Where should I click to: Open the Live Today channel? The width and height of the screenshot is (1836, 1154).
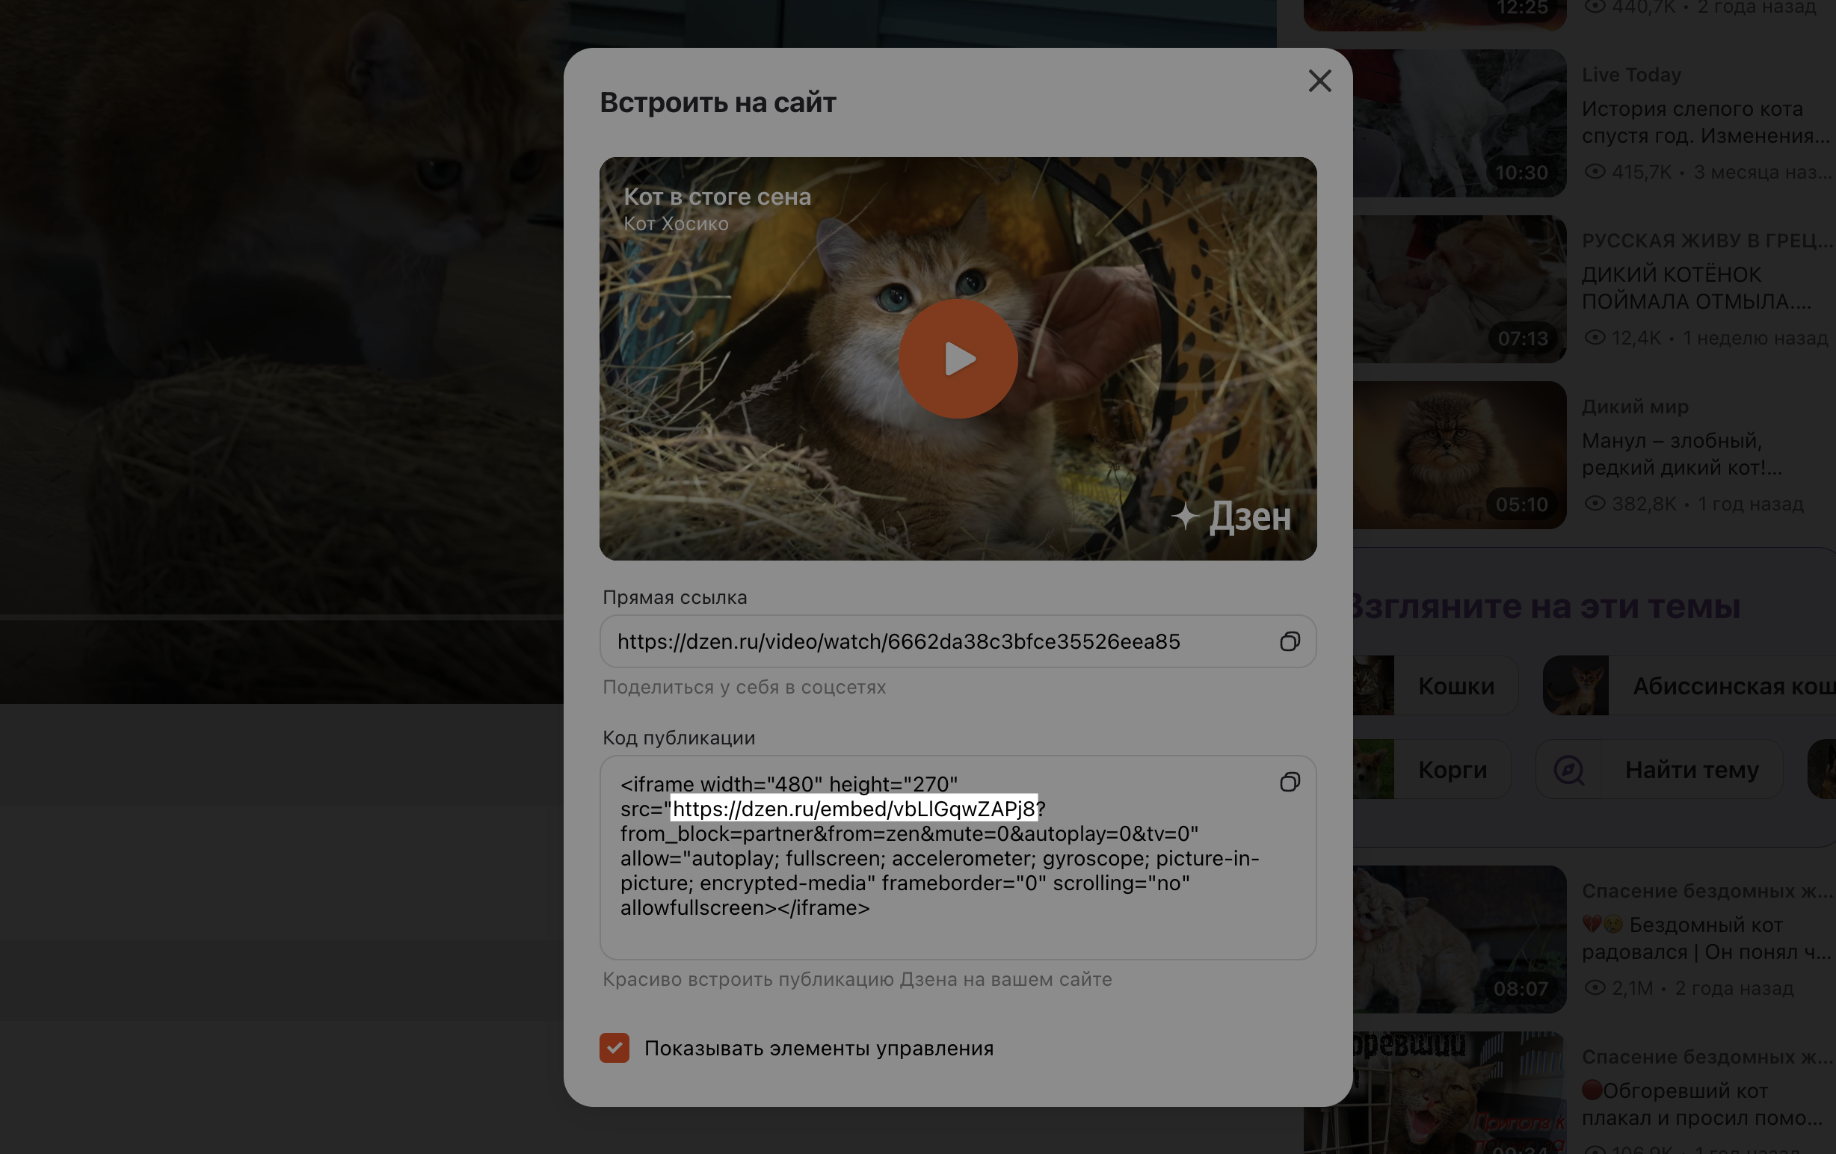point(1631,75)
